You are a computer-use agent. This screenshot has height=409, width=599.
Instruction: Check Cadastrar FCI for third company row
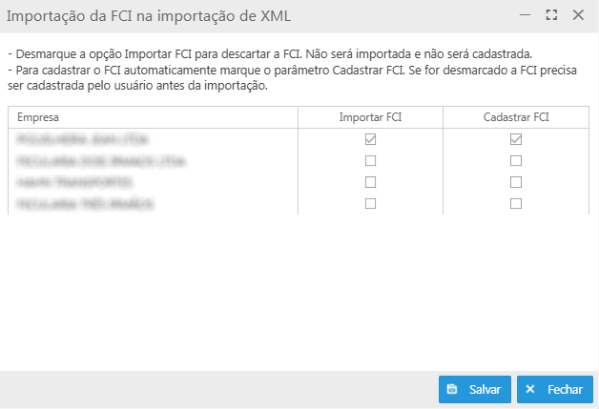[x=516, y=182]
